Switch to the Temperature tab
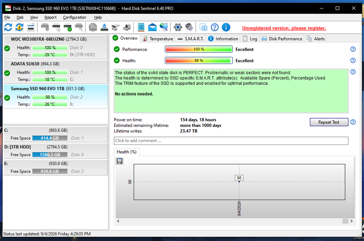This screenshot has width=364, height=241. (x=158, y=39)
